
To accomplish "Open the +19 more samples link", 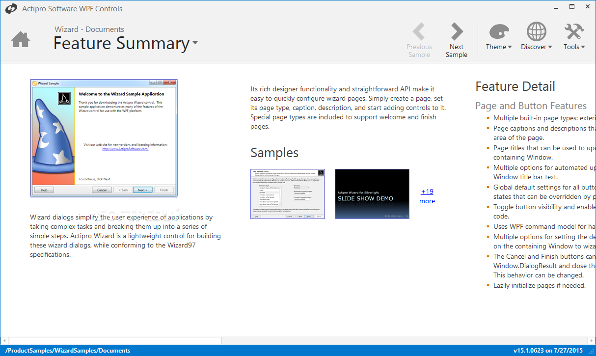I will [427, 196].
